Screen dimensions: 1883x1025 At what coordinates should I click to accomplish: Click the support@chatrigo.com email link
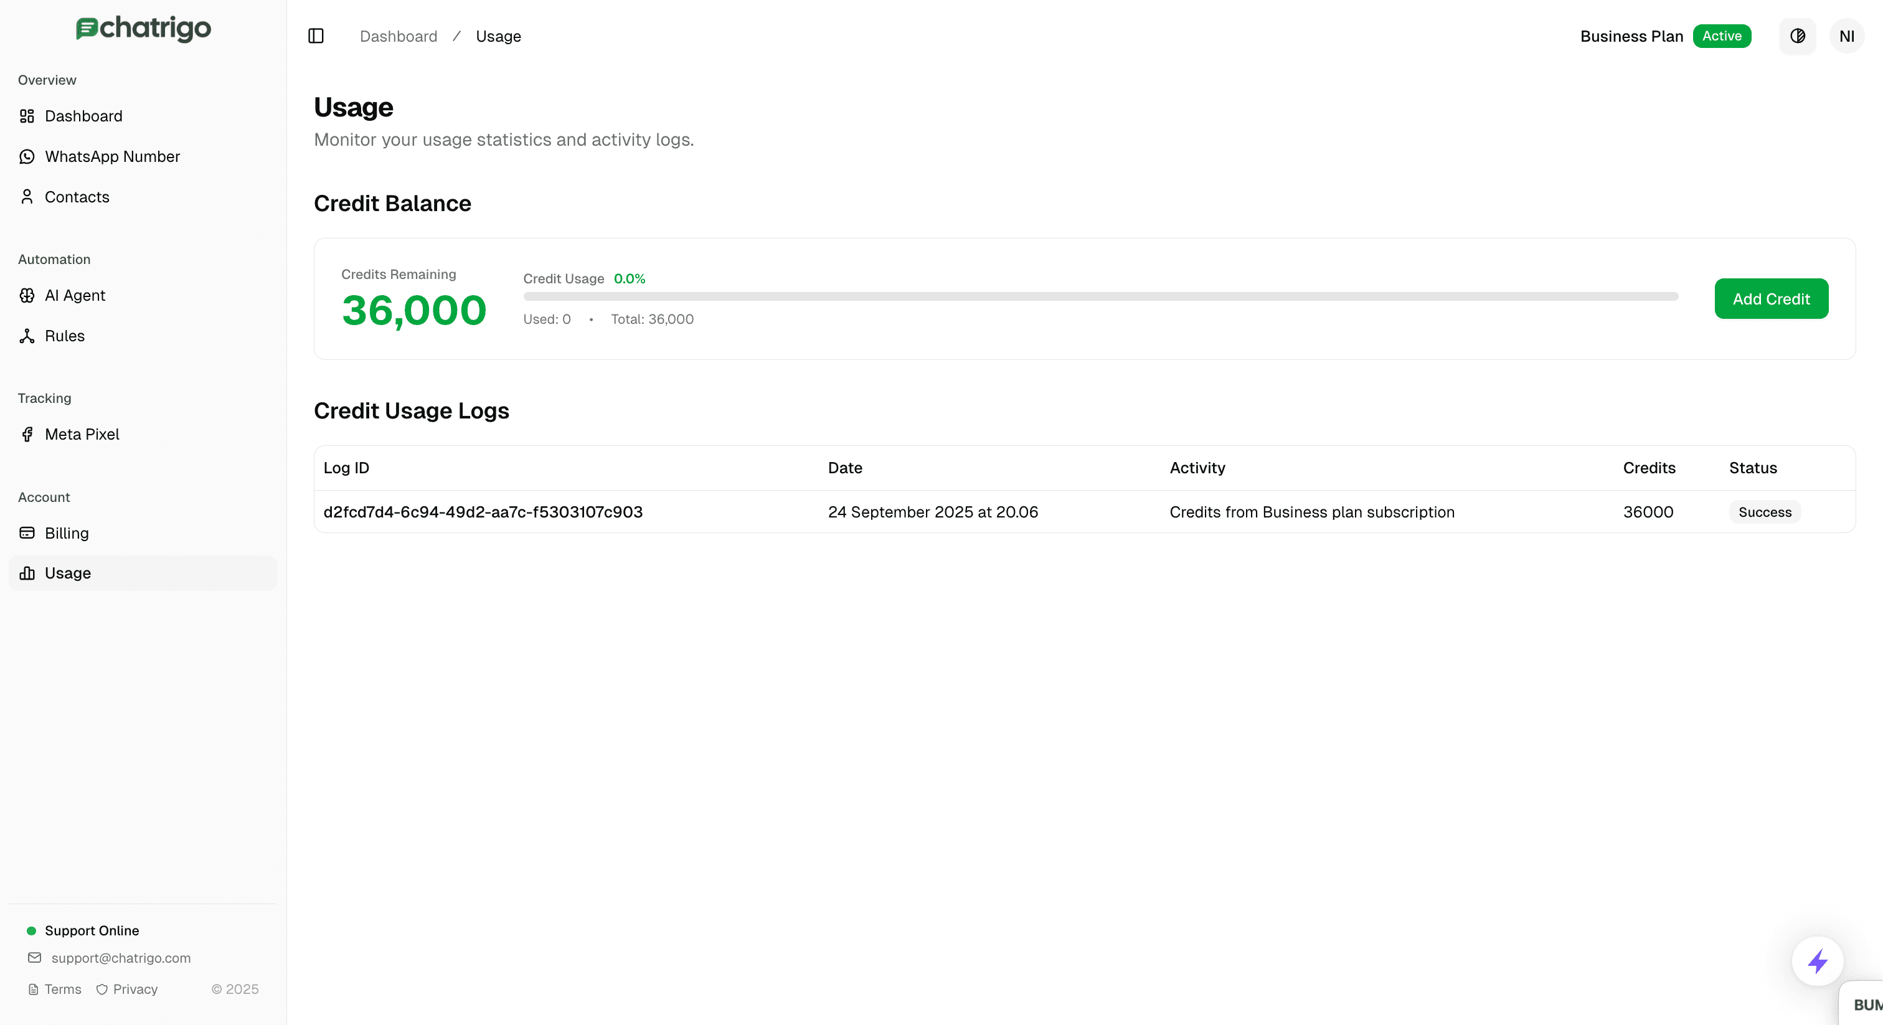pyautogui.click(x=121, y=958)
